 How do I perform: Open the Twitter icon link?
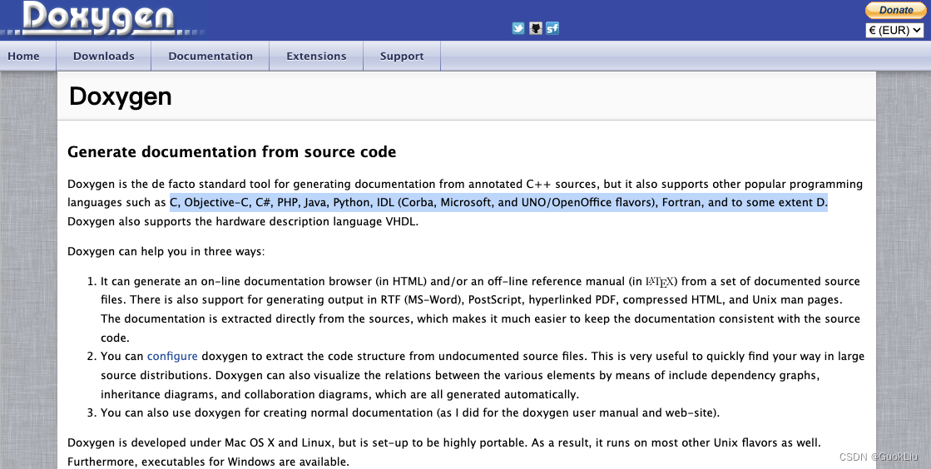coord(518,28)
